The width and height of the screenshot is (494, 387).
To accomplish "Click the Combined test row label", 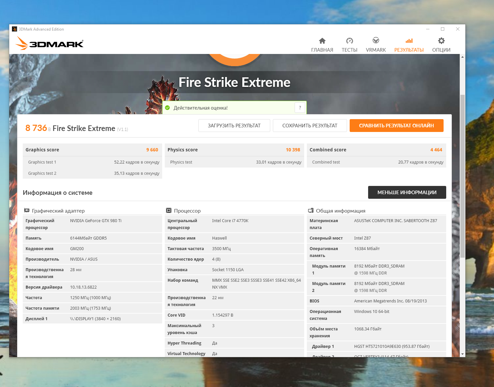I will click(326, 162).
